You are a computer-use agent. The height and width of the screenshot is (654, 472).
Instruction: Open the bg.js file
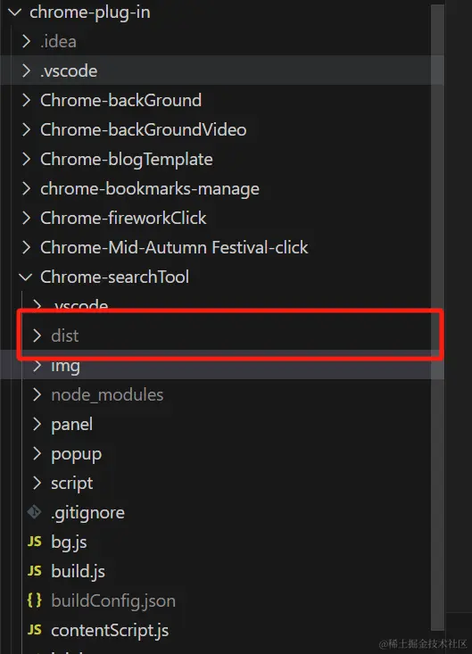click(69, 542)
